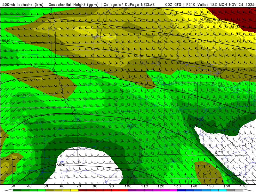Click the purple 100-105 kt color bar swatch
Image resolution: width=256 pixels, height=192 pixels.
[x=132, y=190]
